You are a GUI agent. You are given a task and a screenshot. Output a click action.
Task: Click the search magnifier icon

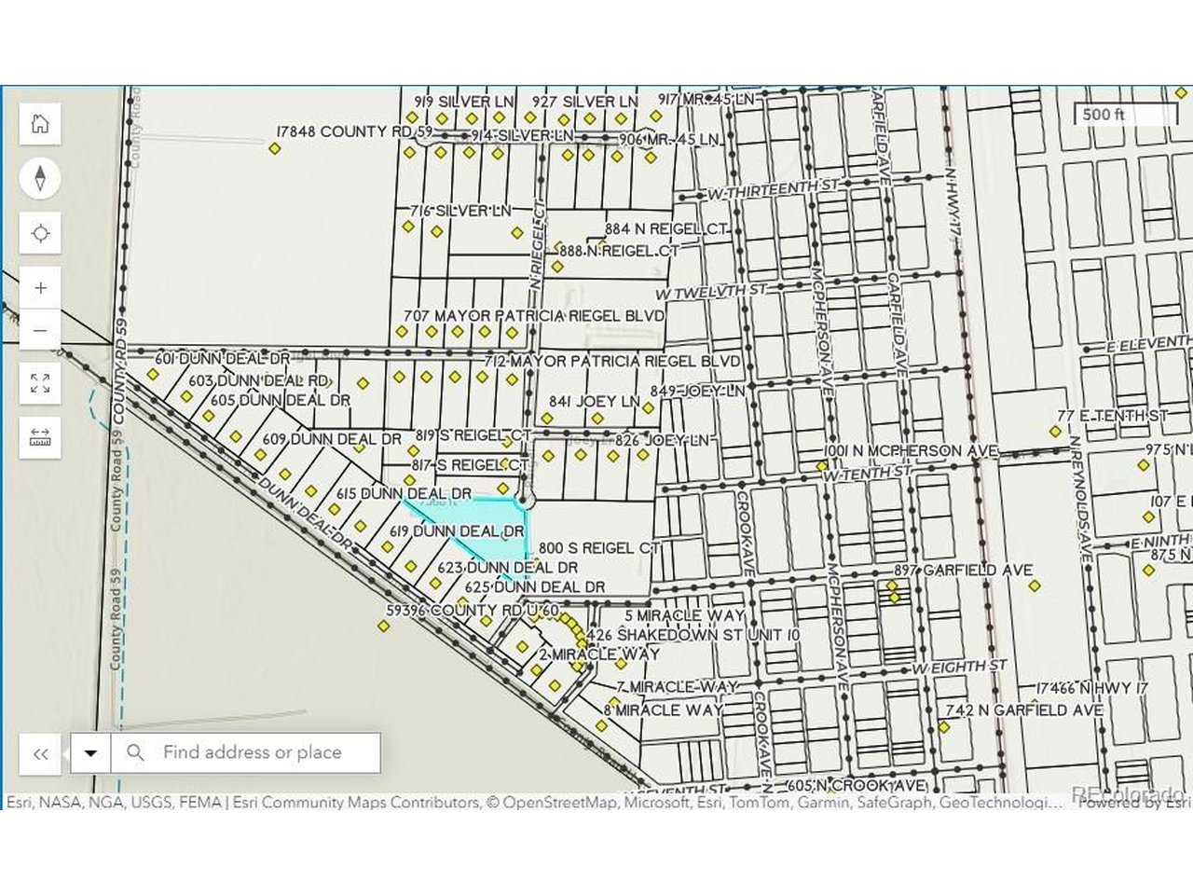[135, 752]
